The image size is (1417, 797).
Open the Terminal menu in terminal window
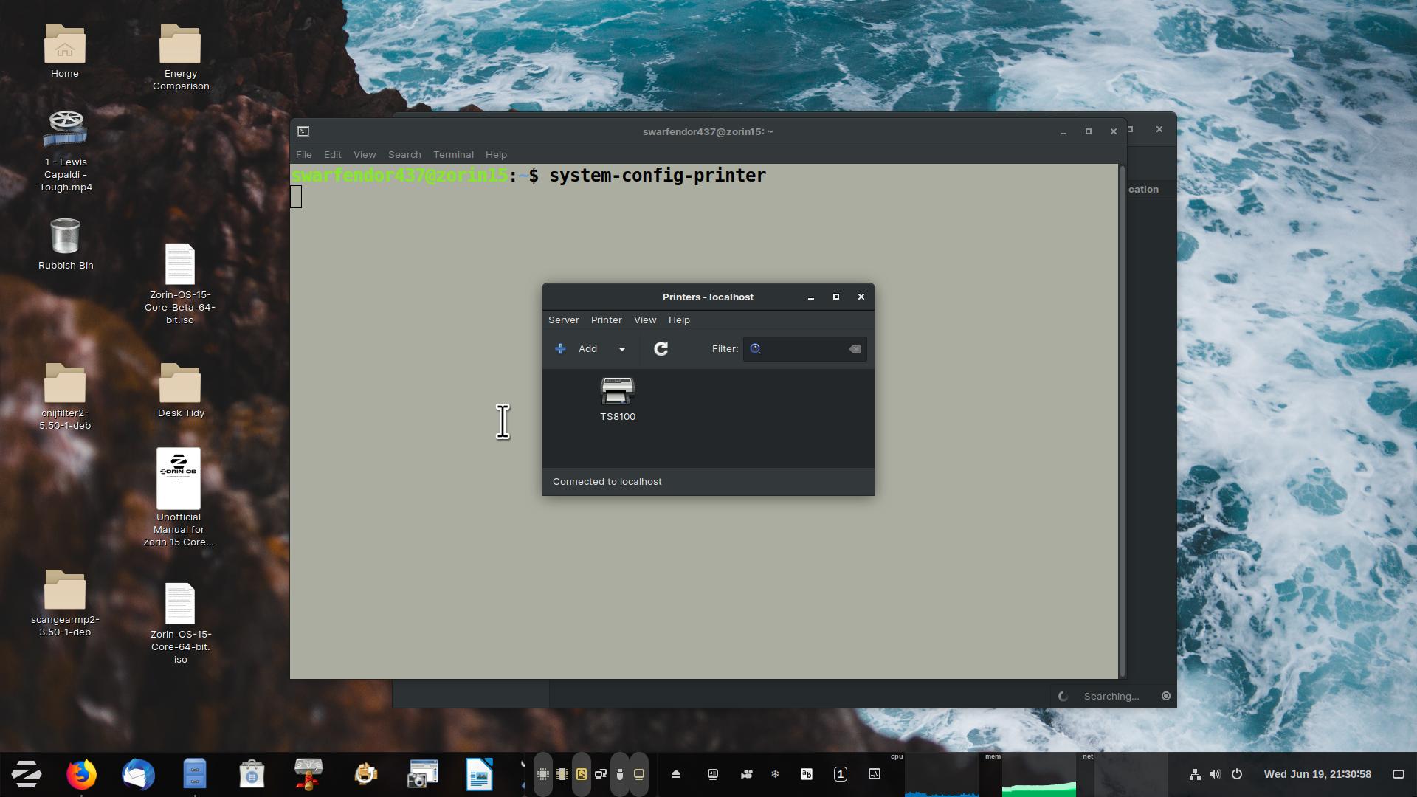453,155
